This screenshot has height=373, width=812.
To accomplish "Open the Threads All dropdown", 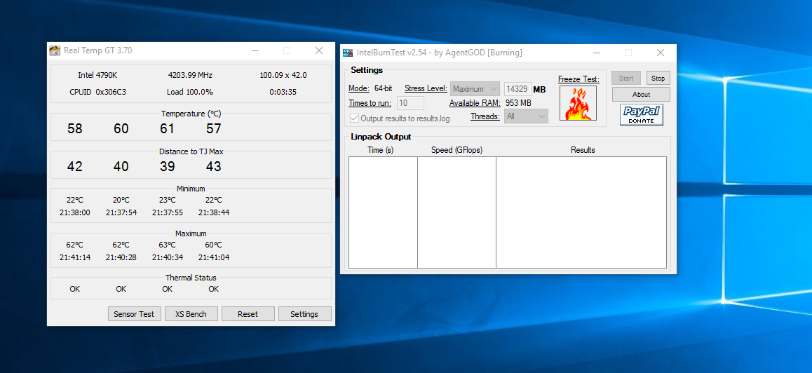I will tap(526, 116).
